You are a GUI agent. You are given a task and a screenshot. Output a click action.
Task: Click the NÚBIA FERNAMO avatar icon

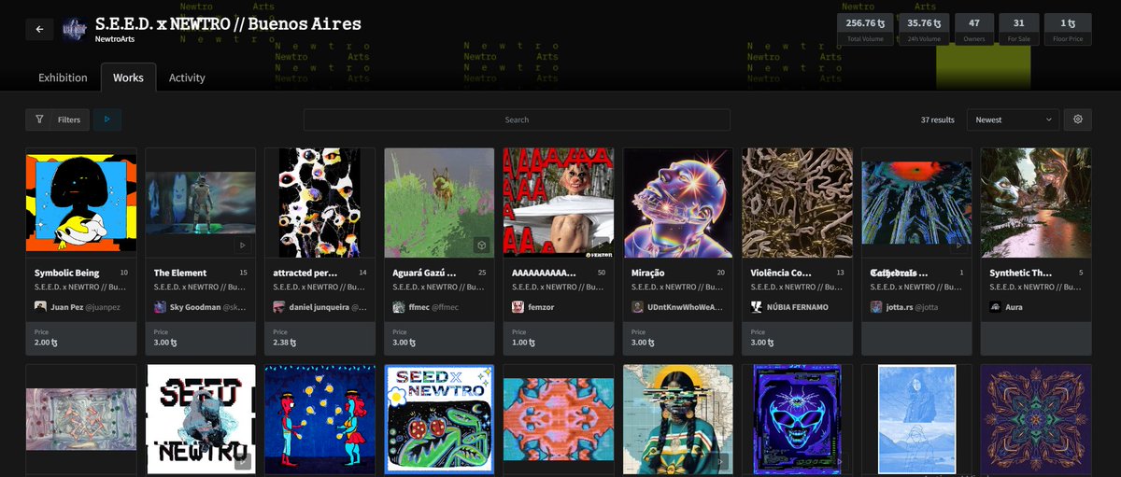click(x=758, y=306)
